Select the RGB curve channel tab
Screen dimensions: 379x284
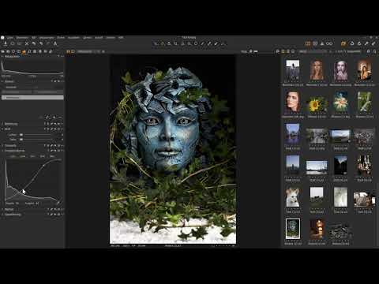[13, 156]
